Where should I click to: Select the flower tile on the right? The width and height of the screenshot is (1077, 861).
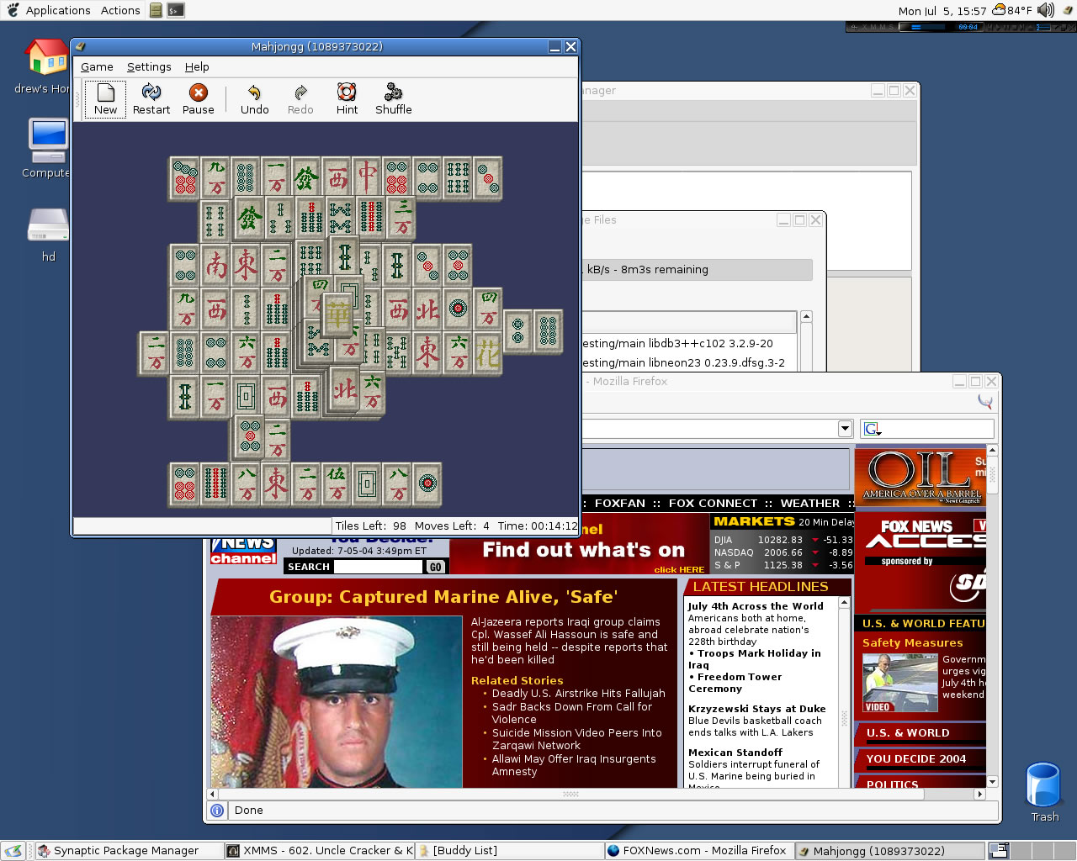[x=487, y=354]
